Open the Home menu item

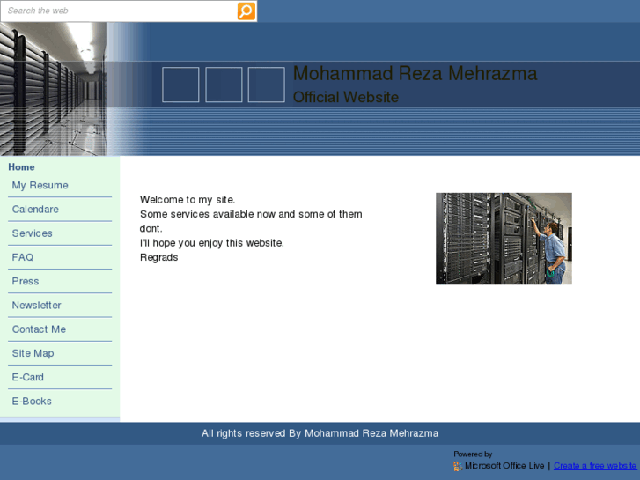click(21, 167)
